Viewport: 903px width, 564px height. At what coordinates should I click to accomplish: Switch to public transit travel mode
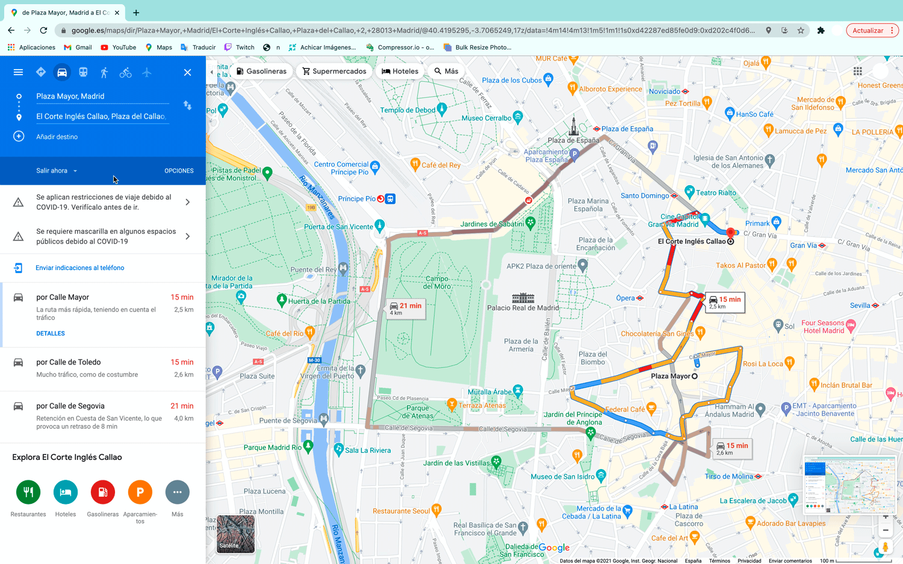click(x=83, y=72)
